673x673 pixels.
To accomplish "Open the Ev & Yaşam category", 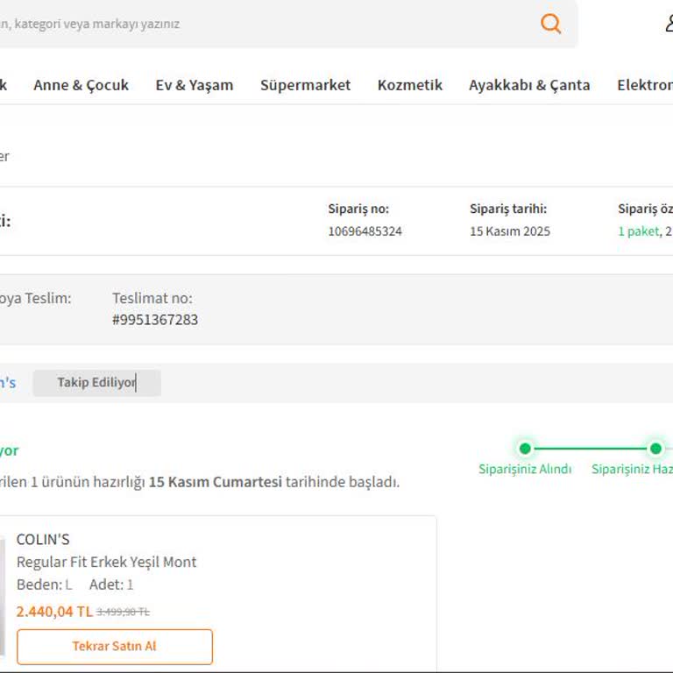I will tap(195, 85).
